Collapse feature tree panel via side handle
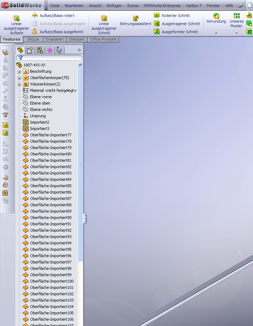253x326 pixels. (85, 218)
